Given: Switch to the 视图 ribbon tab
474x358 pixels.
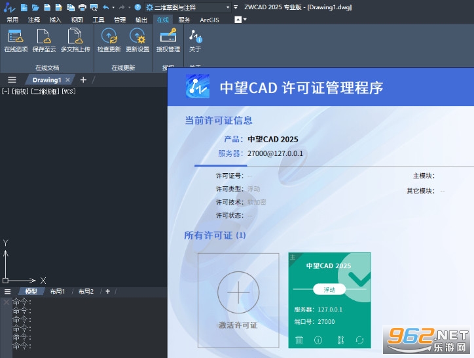Looking at the screenshot, I should coord(77,20).
